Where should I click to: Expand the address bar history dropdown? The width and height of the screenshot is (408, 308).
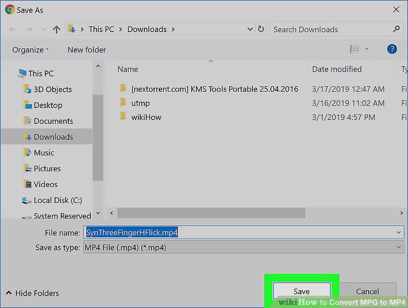250,29
